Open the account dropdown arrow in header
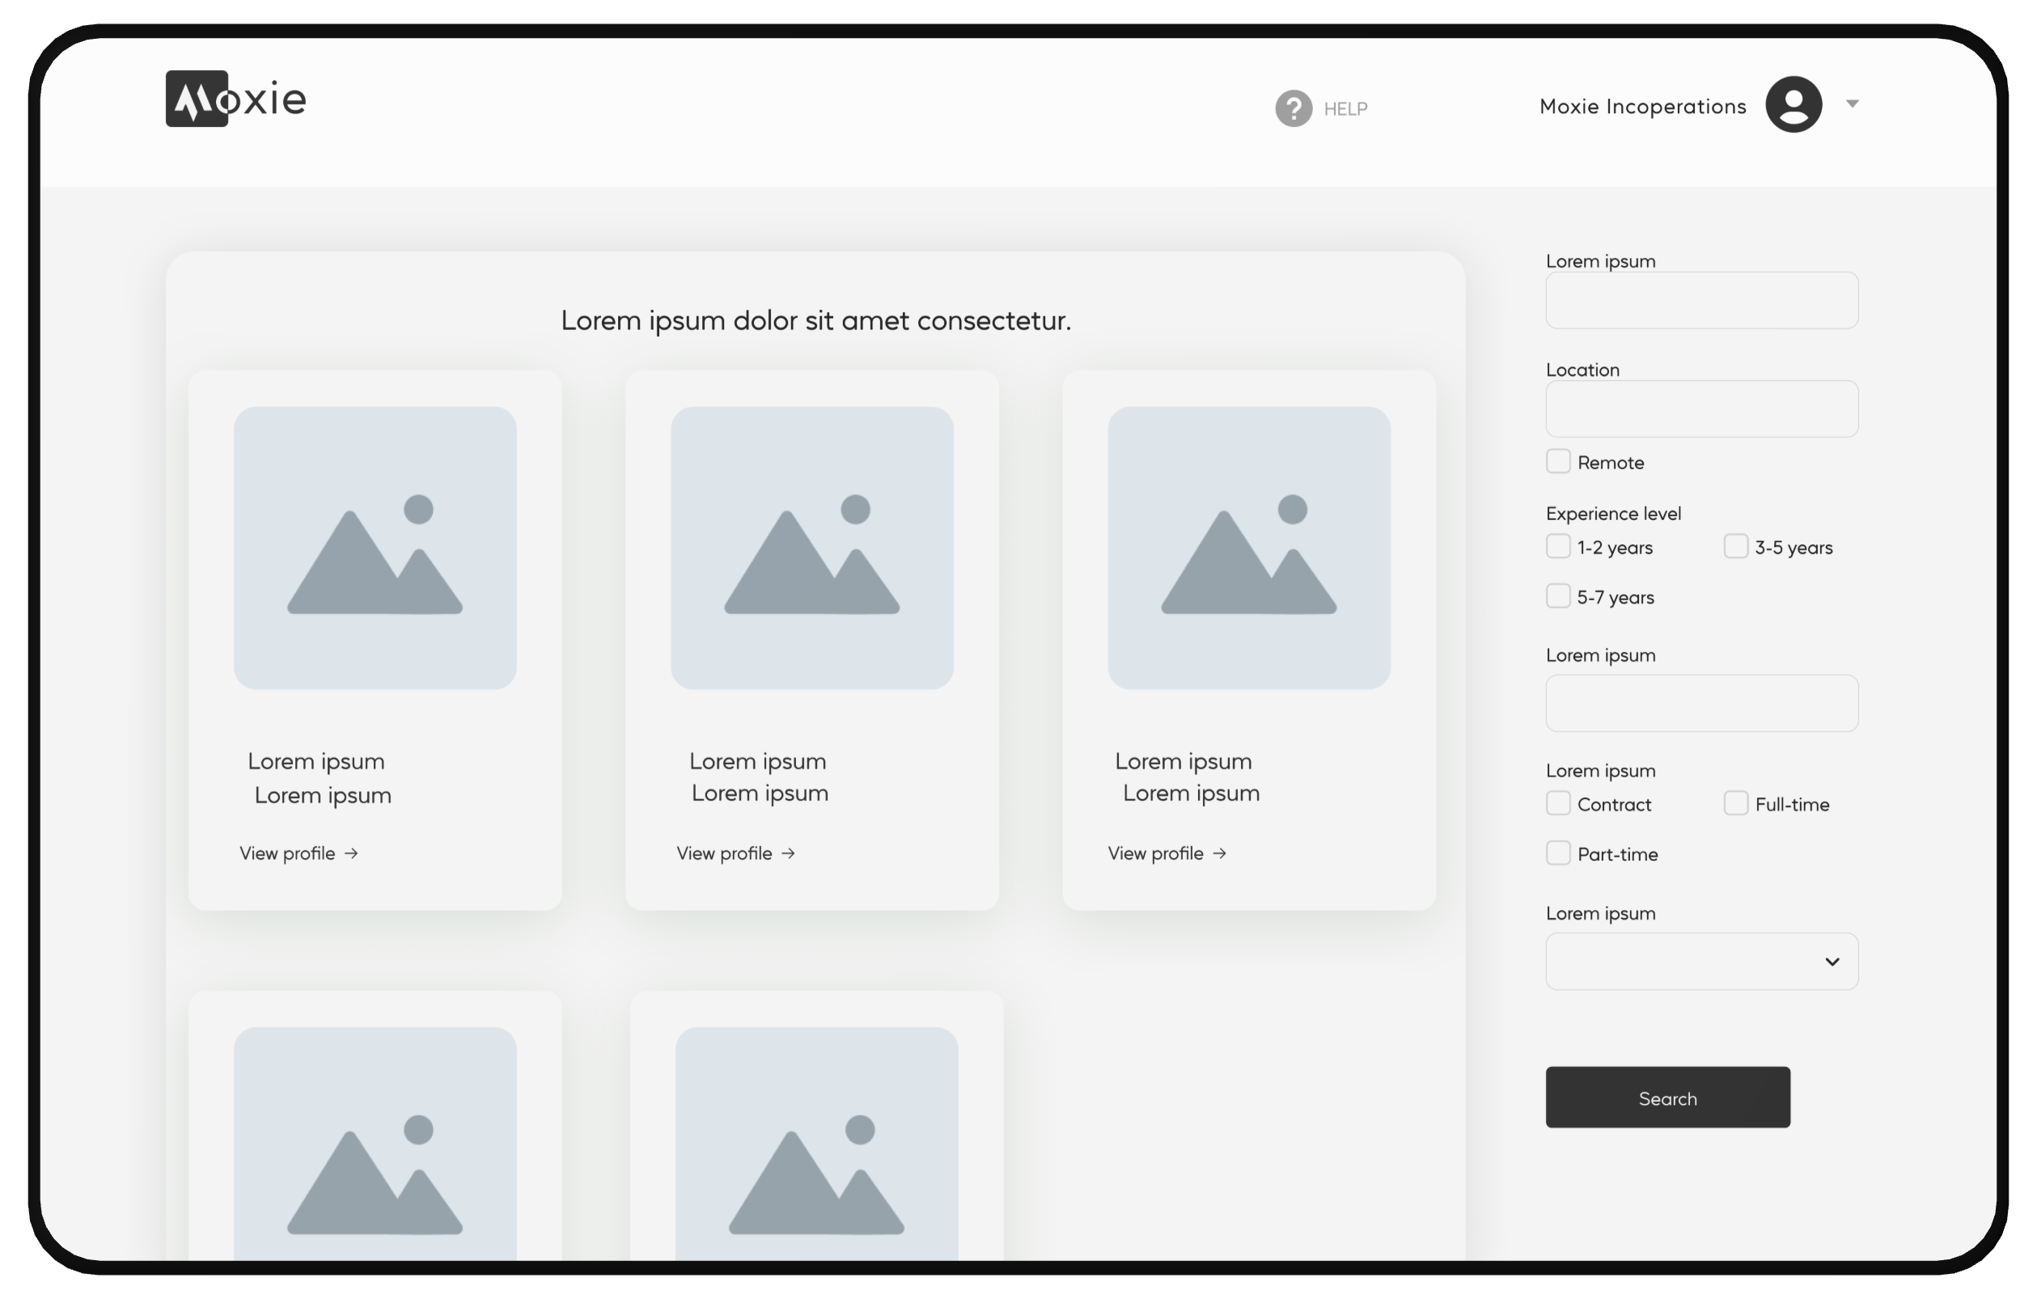Viewport: 2037px width, 1299px height. [x=1852, y=104]
